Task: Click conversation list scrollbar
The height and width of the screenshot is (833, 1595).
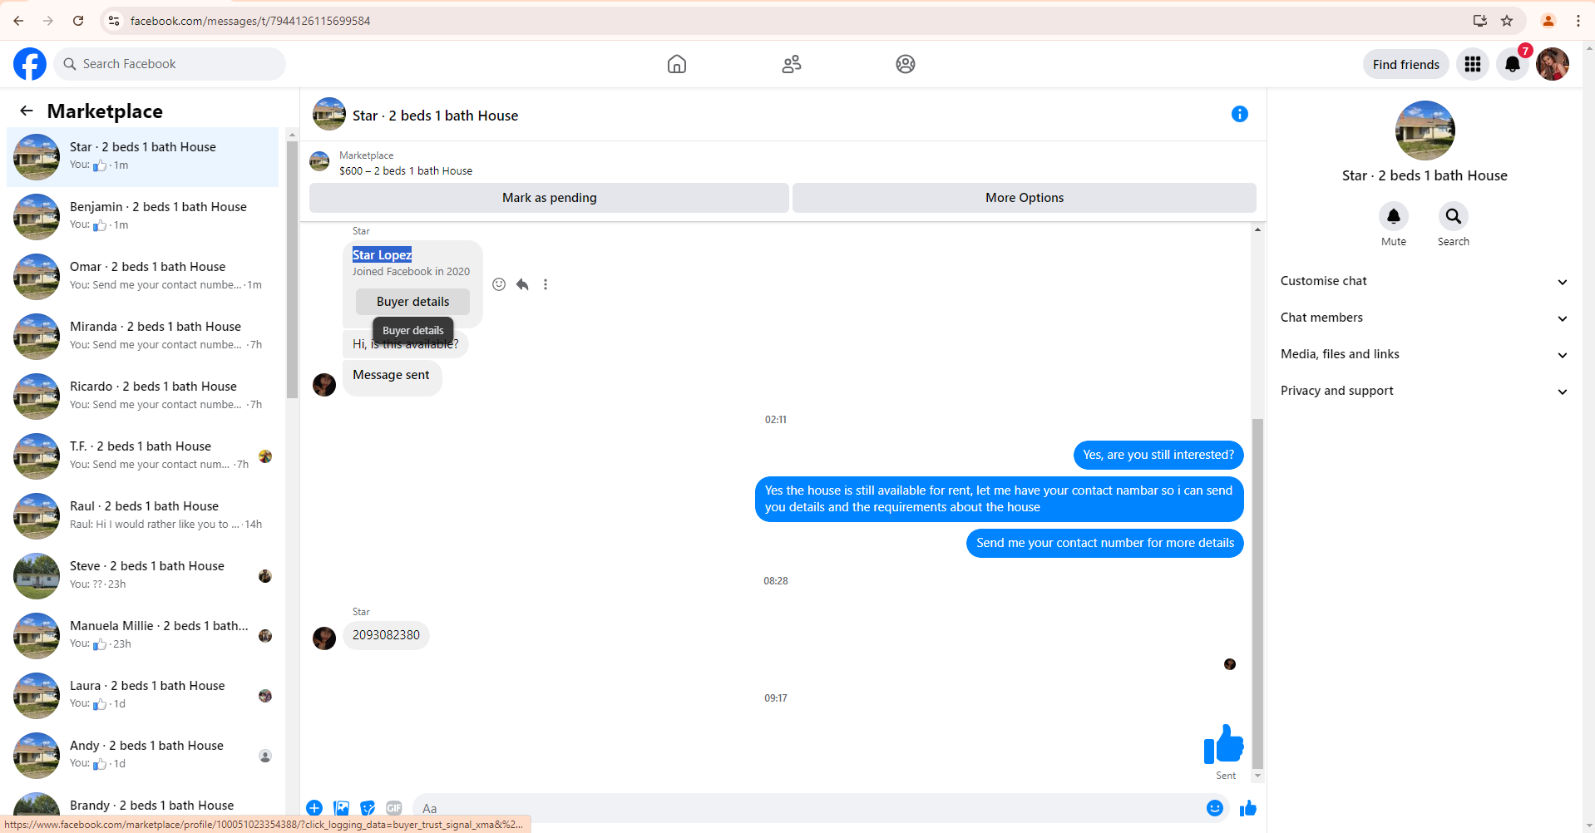Action: 292,270
